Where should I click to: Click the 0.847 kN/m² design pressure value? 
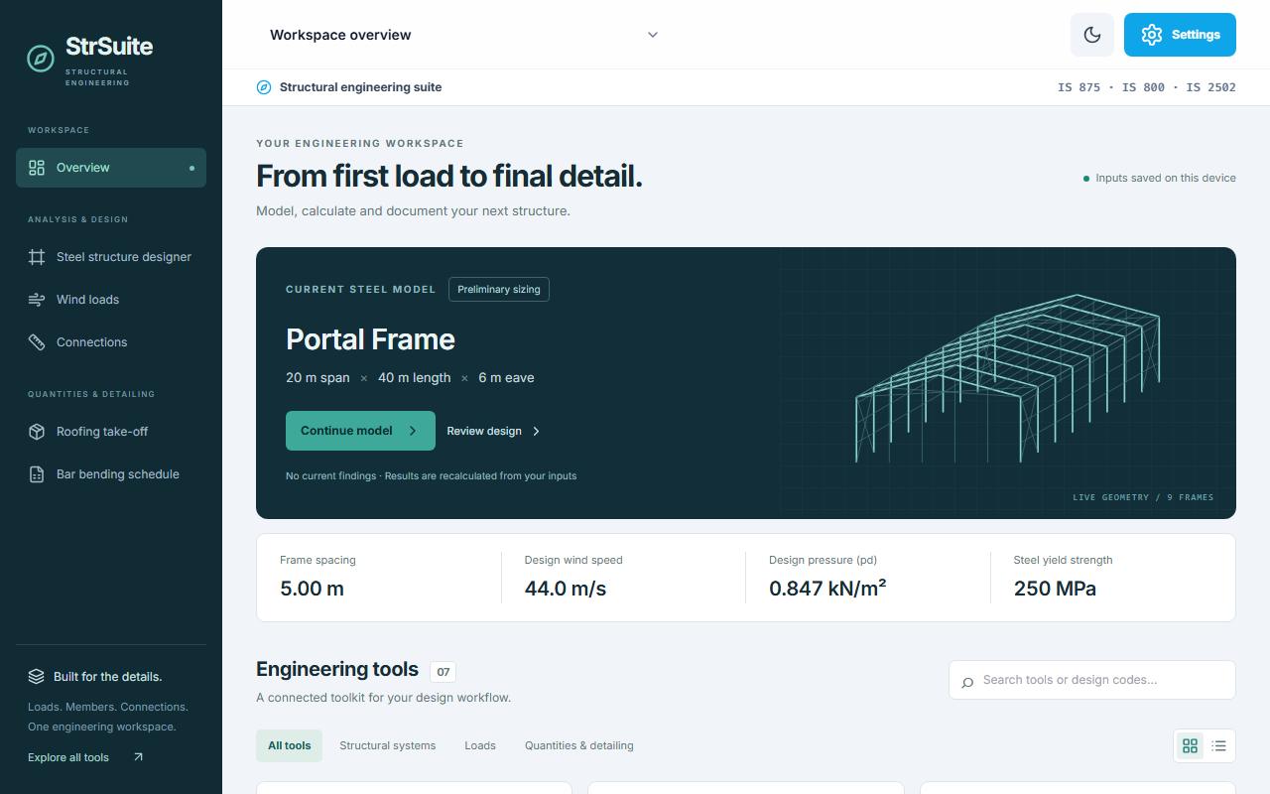pos(827,589)
